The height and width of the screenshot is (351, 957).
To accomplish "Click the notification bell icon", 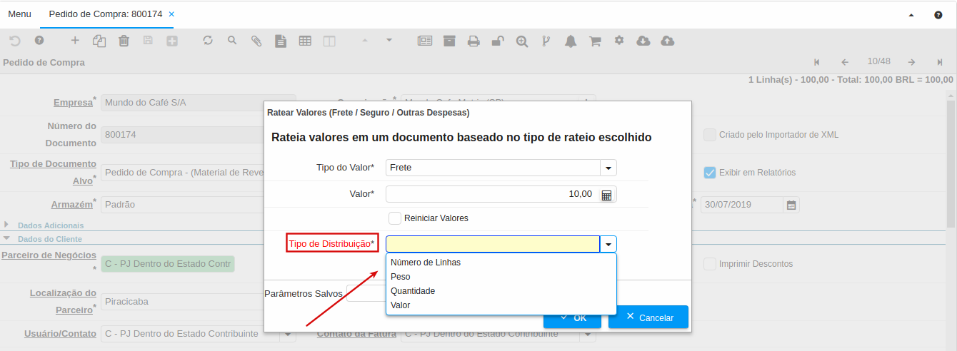I will pyautogui.click(x=570, y=41).
